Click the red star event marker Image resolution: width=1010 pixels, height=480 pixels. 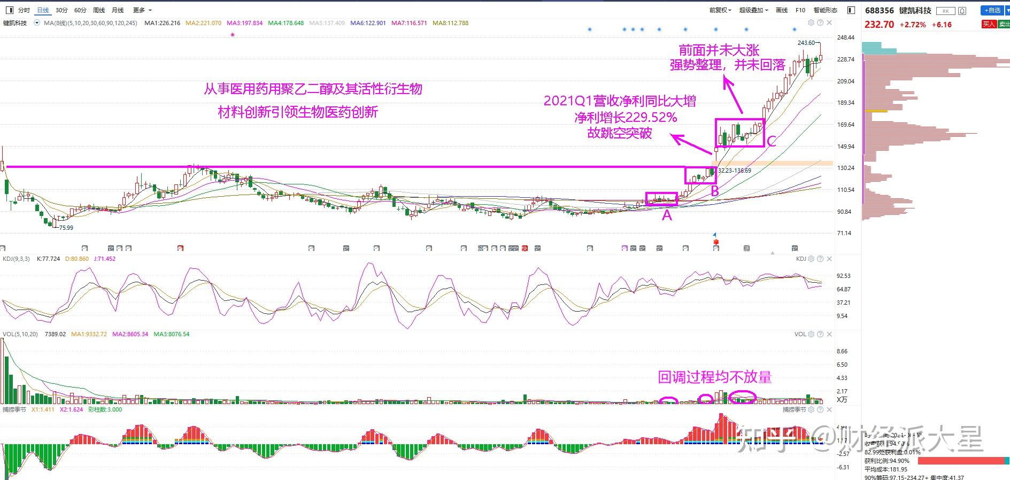(x=716, y=242)
